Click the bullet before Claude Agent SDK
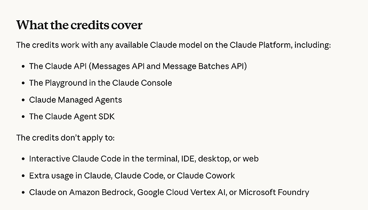This screenshot has height=210, width=368. coord(23,117)
